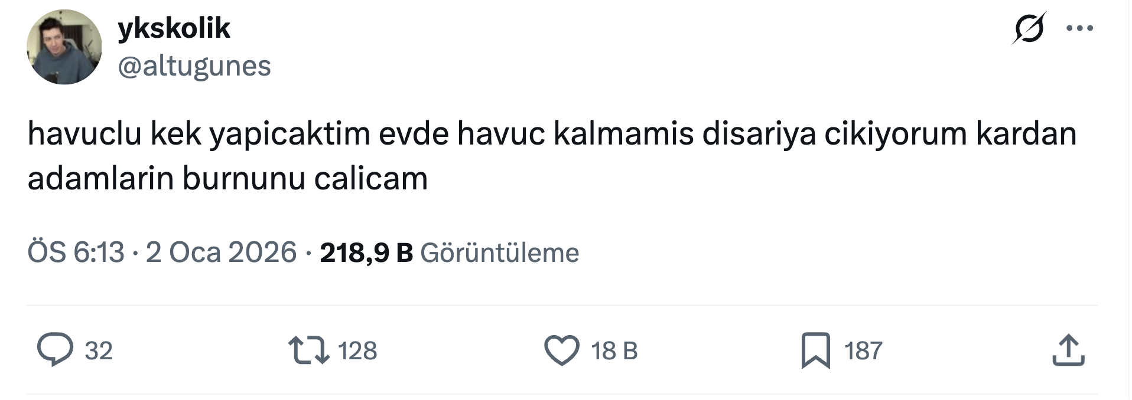This screenshot has height=400, width=1132.
Task: Click 218,9 B Görüntüleme view count
Action: pos(449,253)
